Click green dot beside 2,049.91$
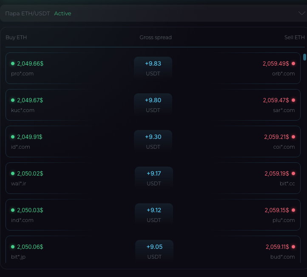This screenshot has height=277, width=307. coord(13,137)
